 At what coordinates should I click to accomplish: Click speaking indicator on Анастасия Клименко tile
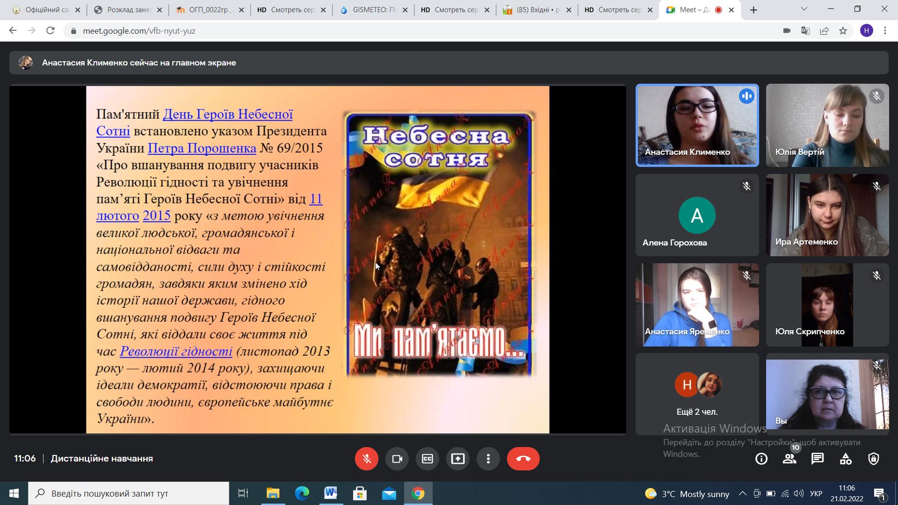coord(746,96)
